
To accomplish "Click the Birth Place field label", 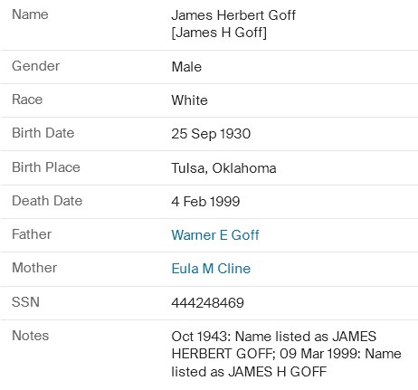I will click(x=46, y=167).
